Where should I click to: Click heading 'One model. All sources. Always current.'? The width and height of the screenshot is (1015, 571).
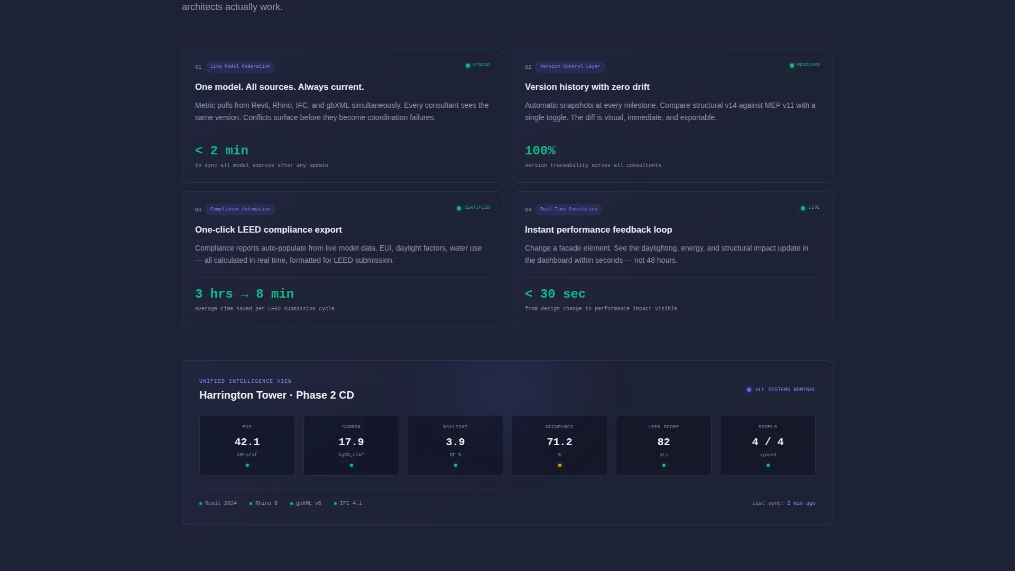[x=279, y=87]
